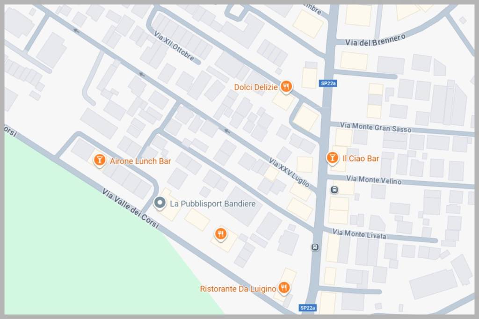The image size is (479, 319).
Task: Click the Via XXV Luglio road label
Action: tap(289, 172)
